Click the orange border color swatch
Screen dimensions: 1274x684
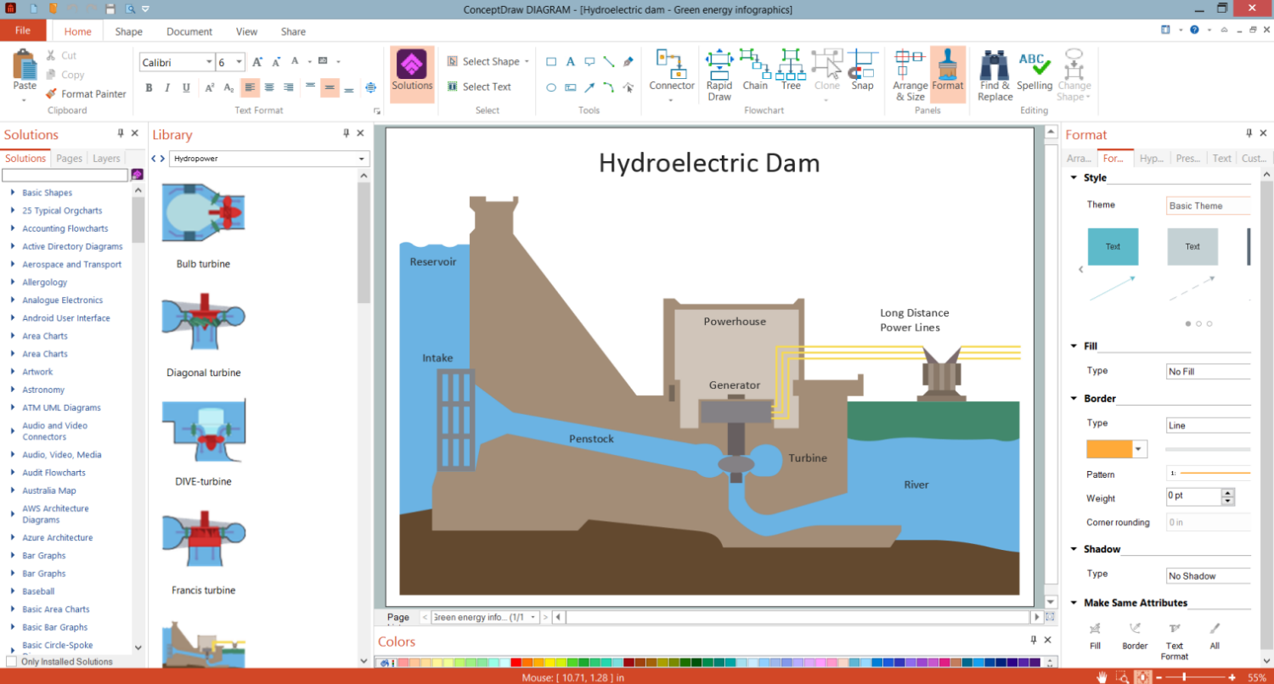1109,449
